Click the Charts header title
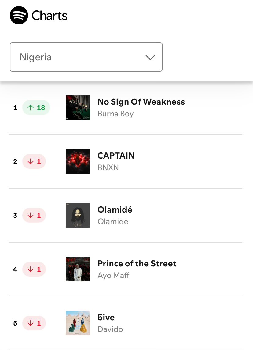 coord(50,16)
